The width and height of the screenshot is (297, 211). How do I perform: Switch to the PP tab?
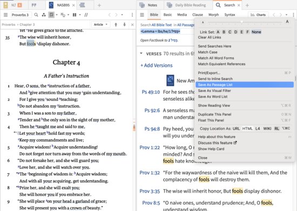[34, 5]
